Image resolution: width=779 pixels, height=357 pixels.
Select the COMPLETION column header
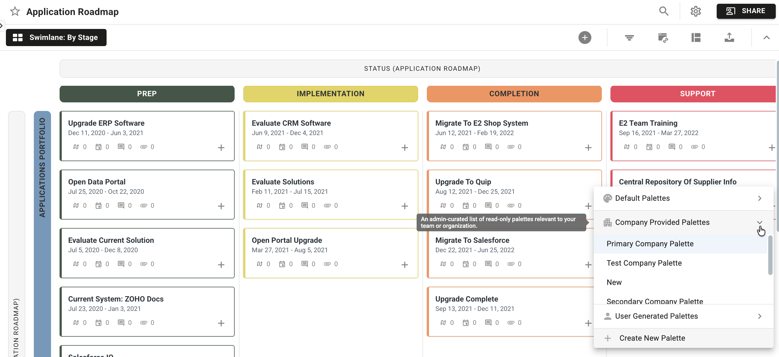click(514, 94)
